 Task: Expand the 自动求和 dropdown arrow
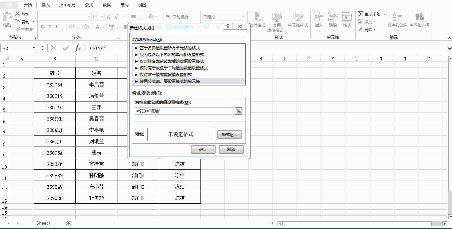click(384, 14)
